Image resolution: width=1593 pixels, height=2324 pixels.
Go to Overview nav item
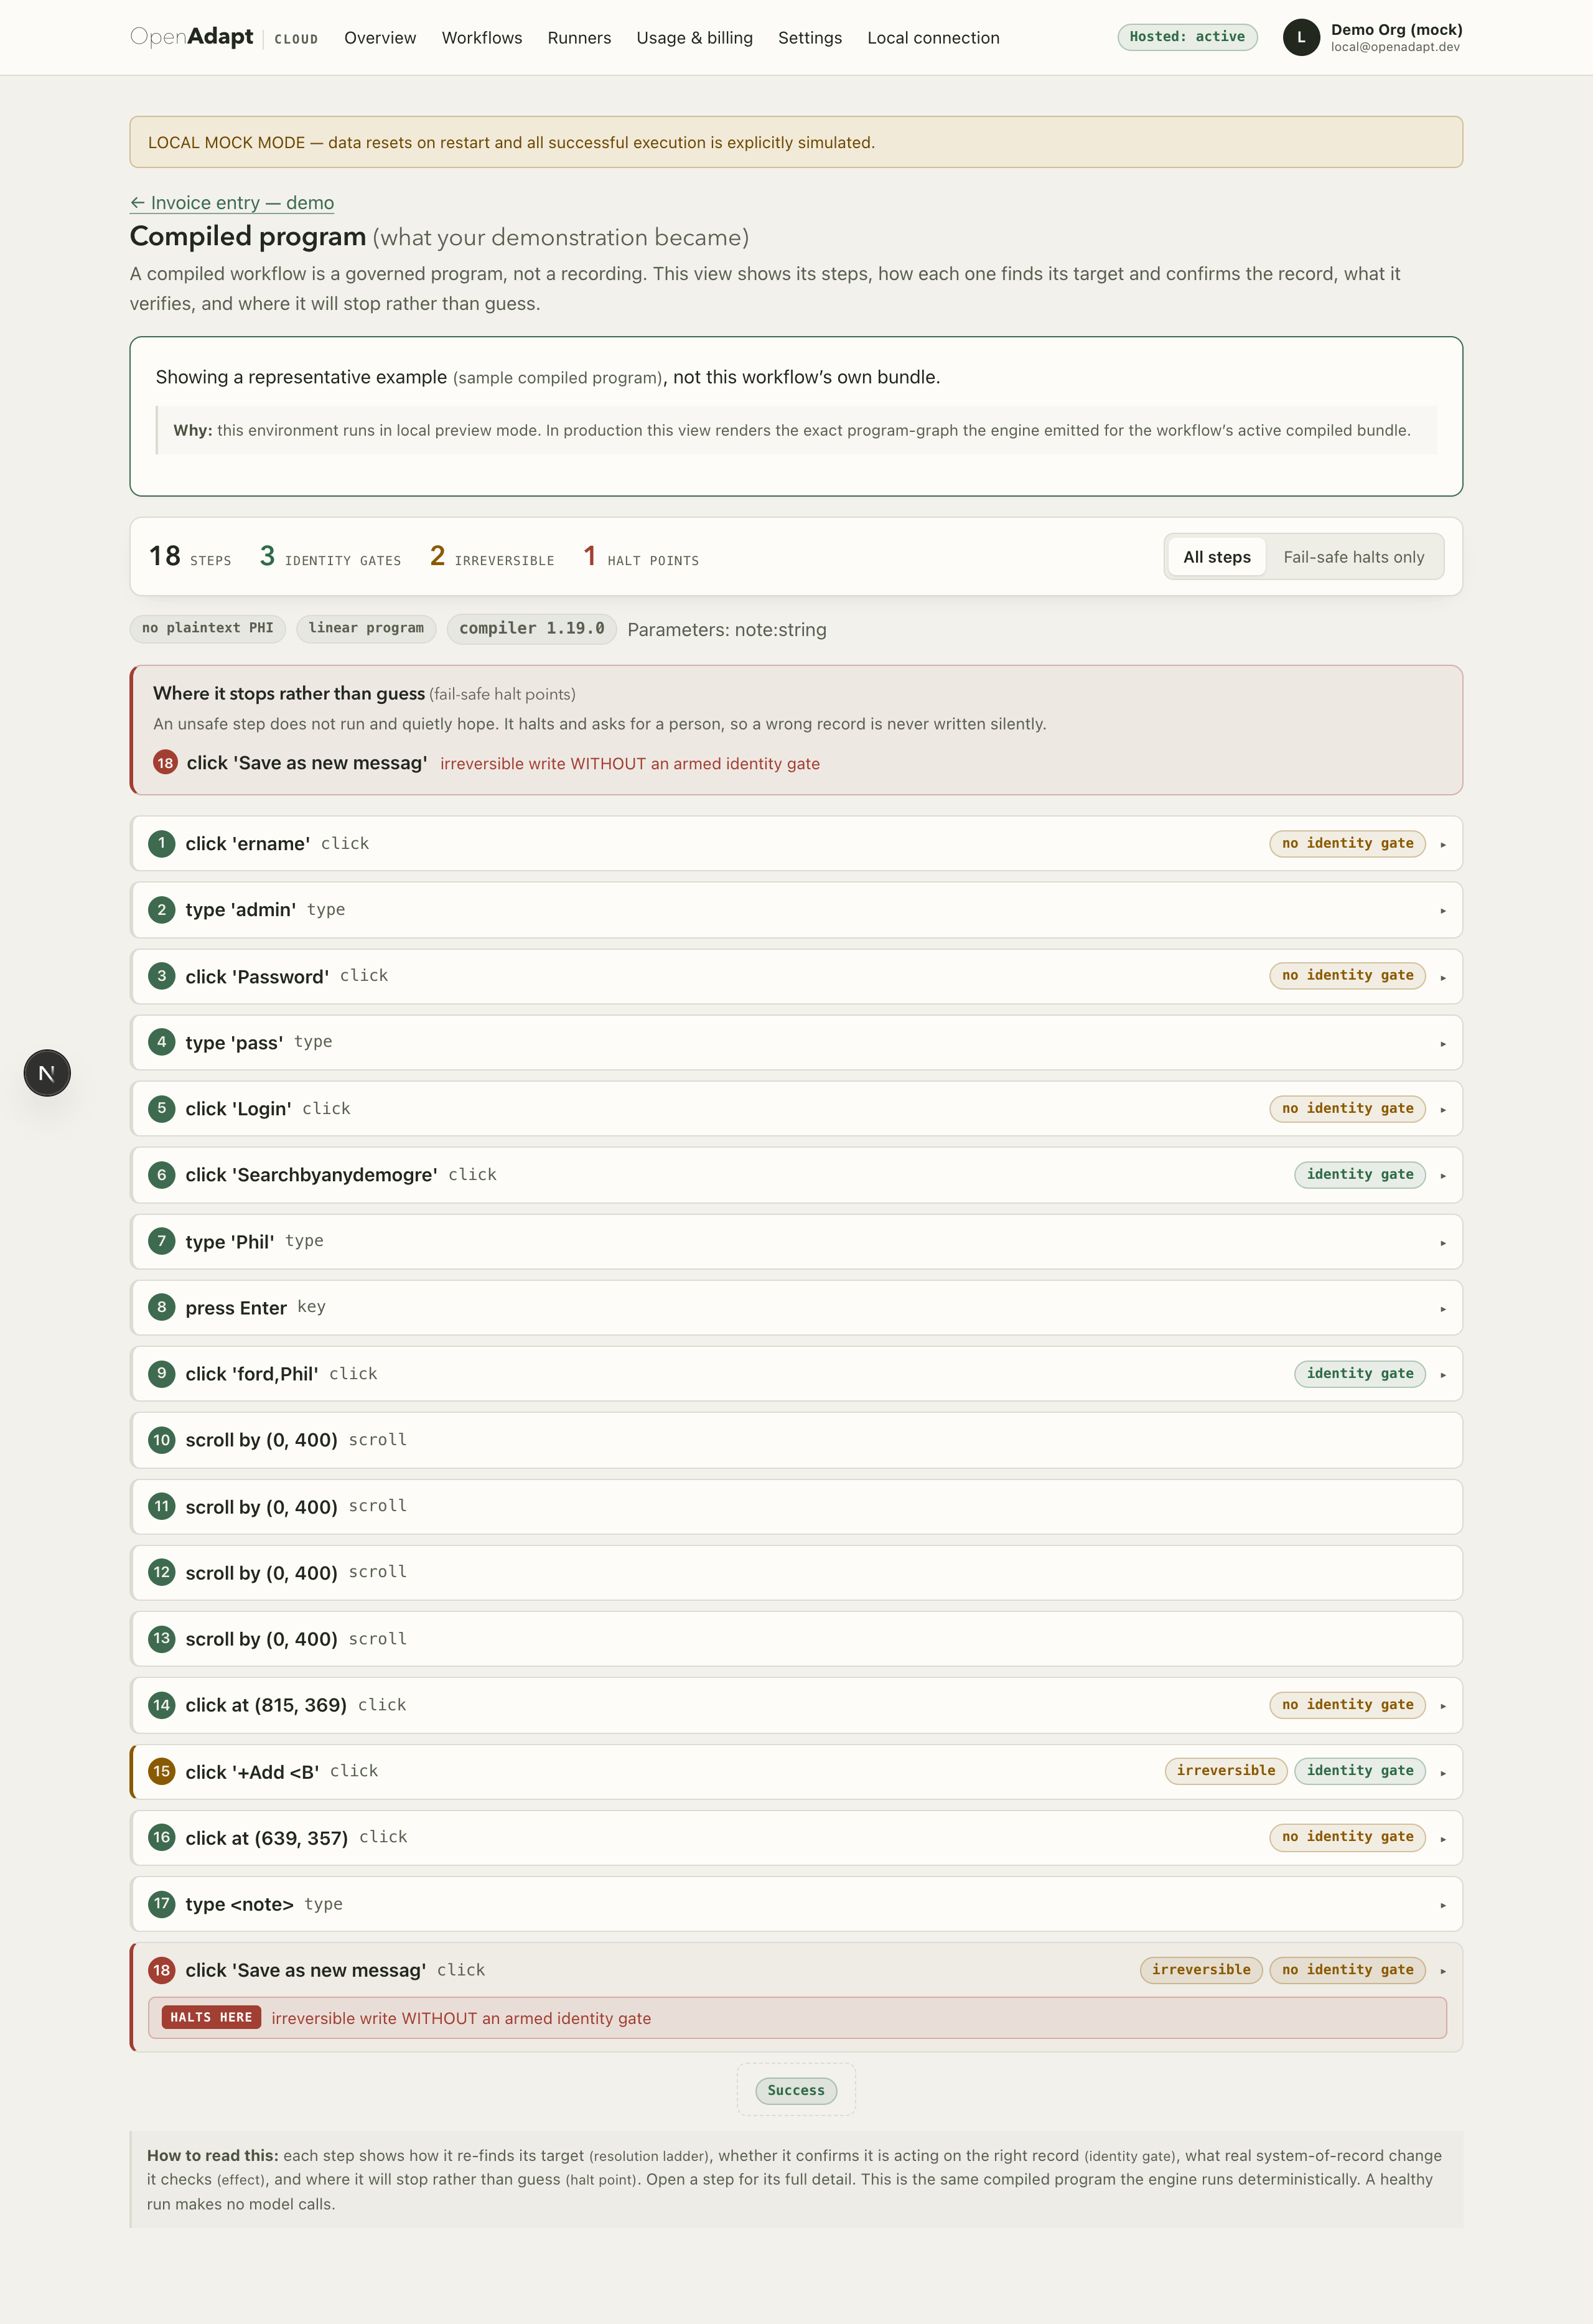[x=380, y=37]
